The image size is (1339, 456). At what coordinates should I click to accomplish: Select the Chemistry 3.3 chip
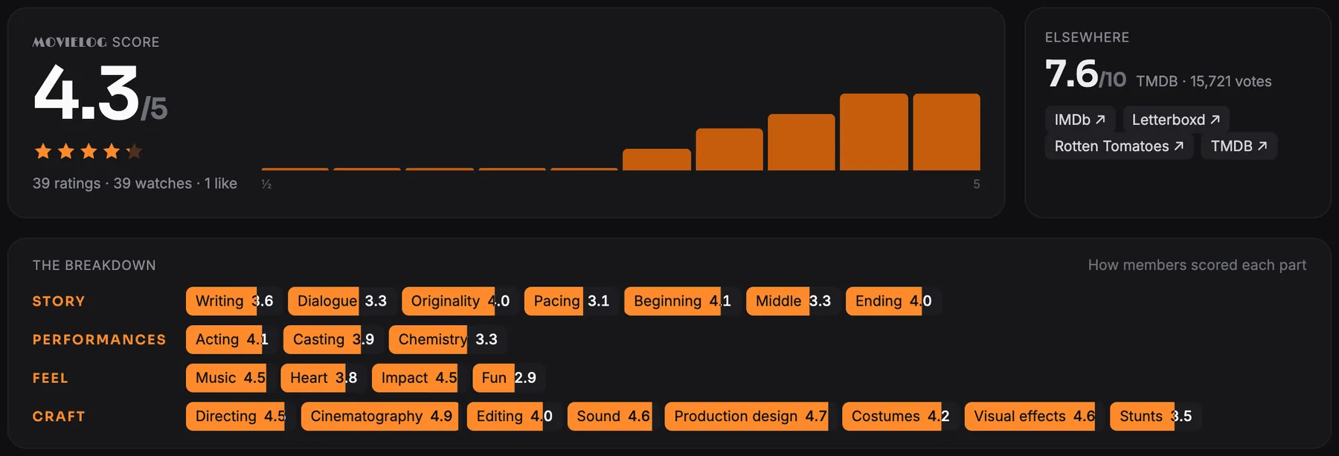[x=448, y=340]
